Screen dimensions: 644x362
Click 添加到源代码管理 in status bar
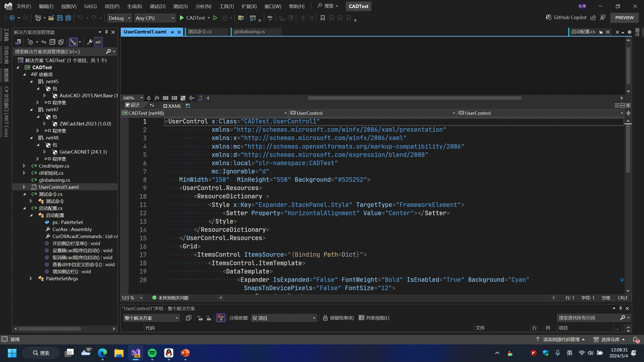pyautogui.click(x=560, y=340)
